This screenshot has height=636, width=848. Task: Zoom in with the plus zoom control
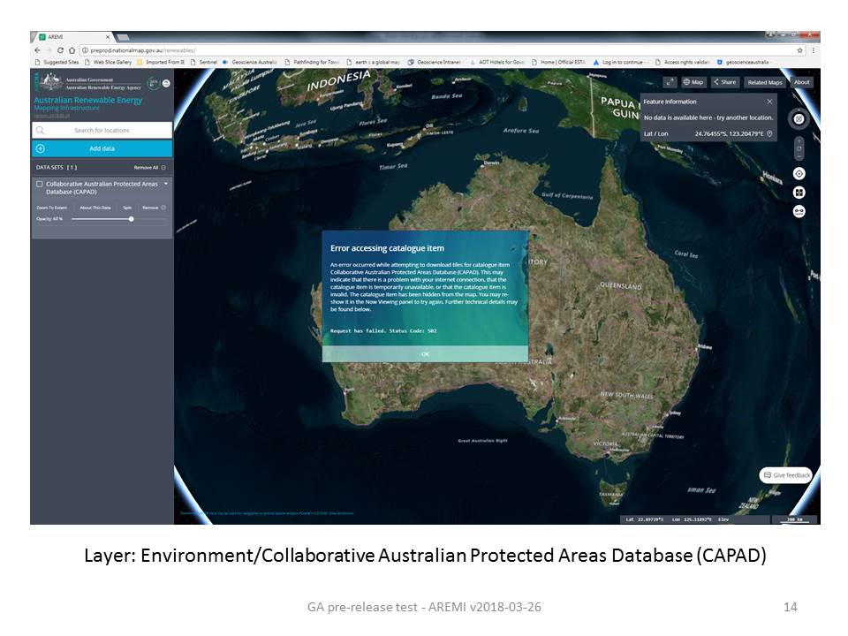click(x=799, y=140)
